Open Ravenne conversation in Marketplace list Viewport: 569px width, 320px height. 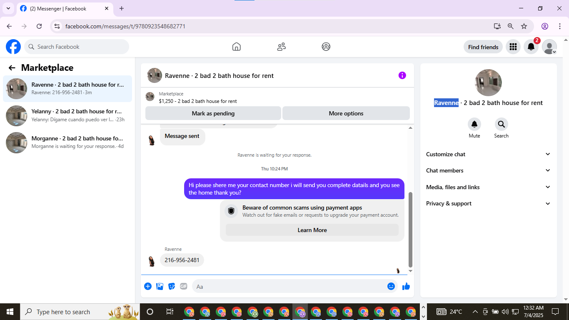[67, 89]
